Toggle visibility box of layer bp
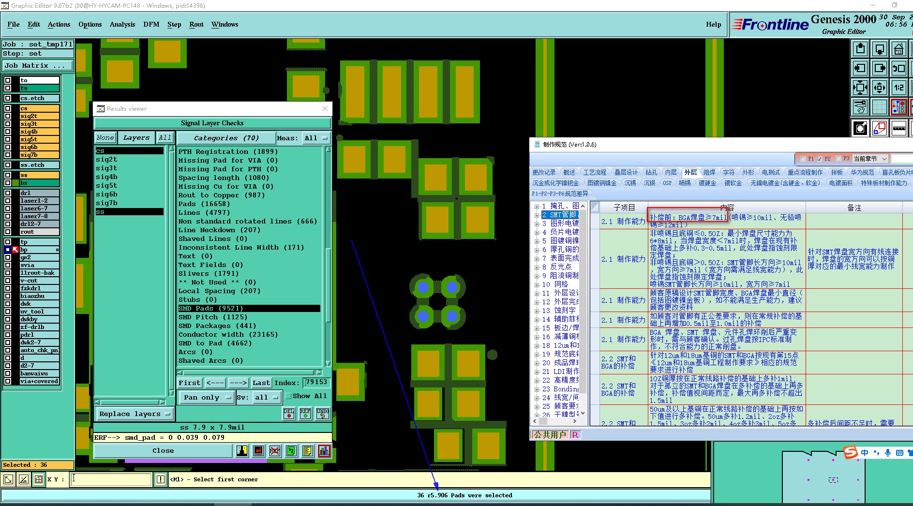The width and height of the screenshot is (913, 506). (x=8, y=250)
